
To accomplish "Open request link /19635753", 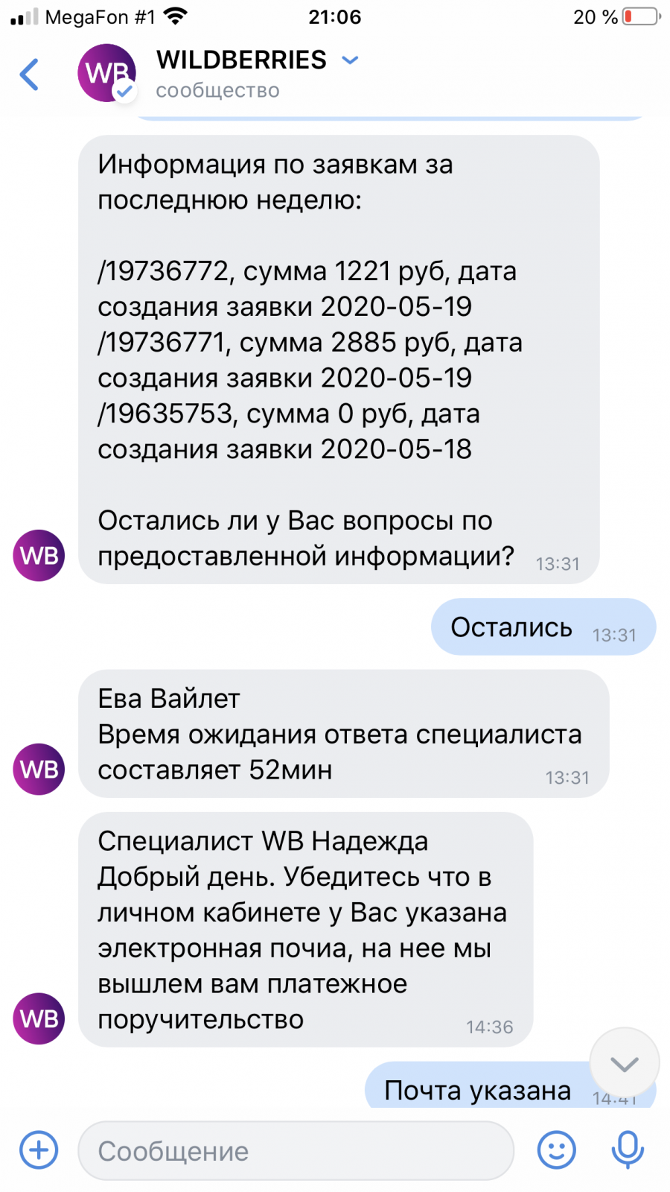I will tap(165, 413).
